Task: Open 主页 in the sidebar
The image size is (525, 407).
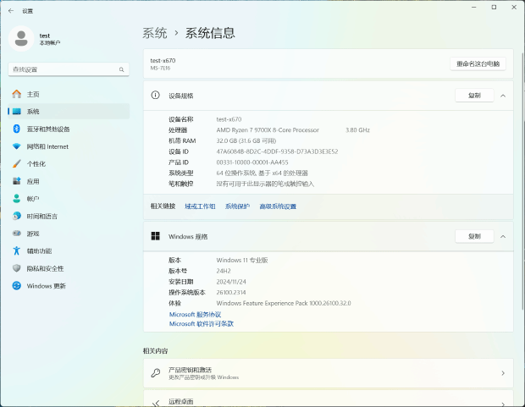Action: pyautogui.click(x=69, y=94)
